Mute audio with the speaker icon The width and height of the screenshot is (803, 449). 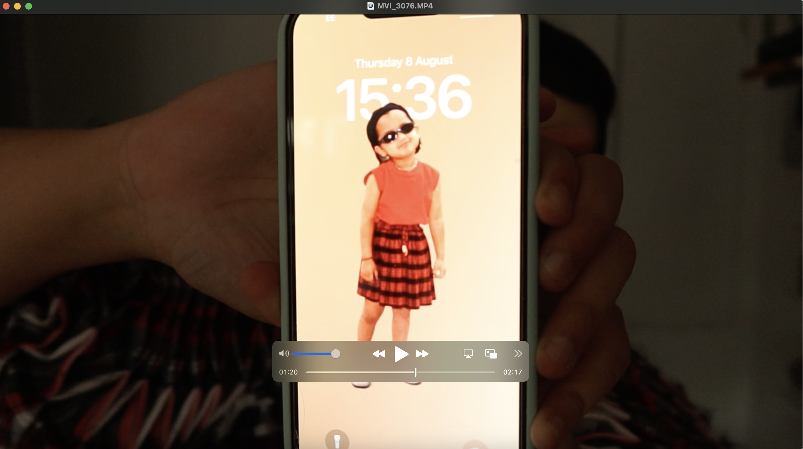click(x=284, y=354)
